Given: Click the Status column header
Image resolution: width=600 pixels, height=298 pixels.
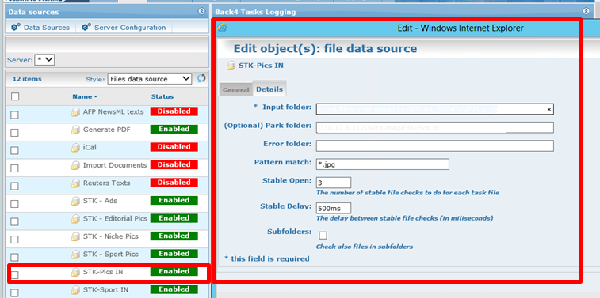Looking at the screenshot, I should 162,97.
